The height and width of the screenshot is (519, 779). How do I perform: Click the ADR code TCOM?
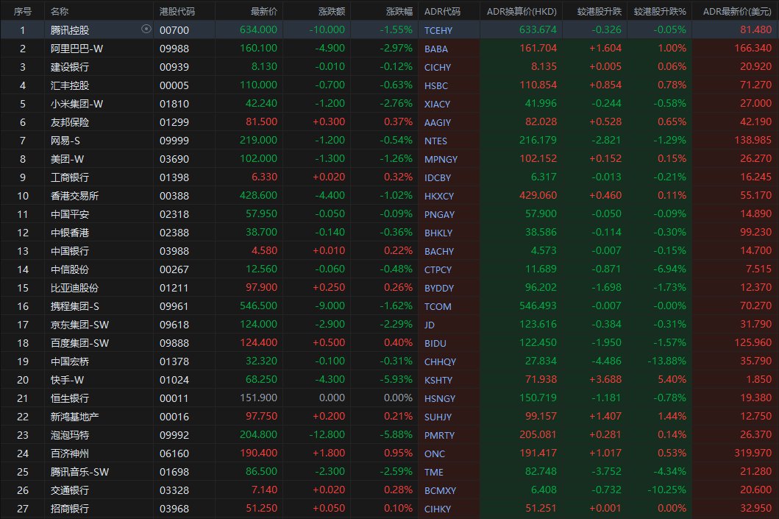click(x=438, y=306)
